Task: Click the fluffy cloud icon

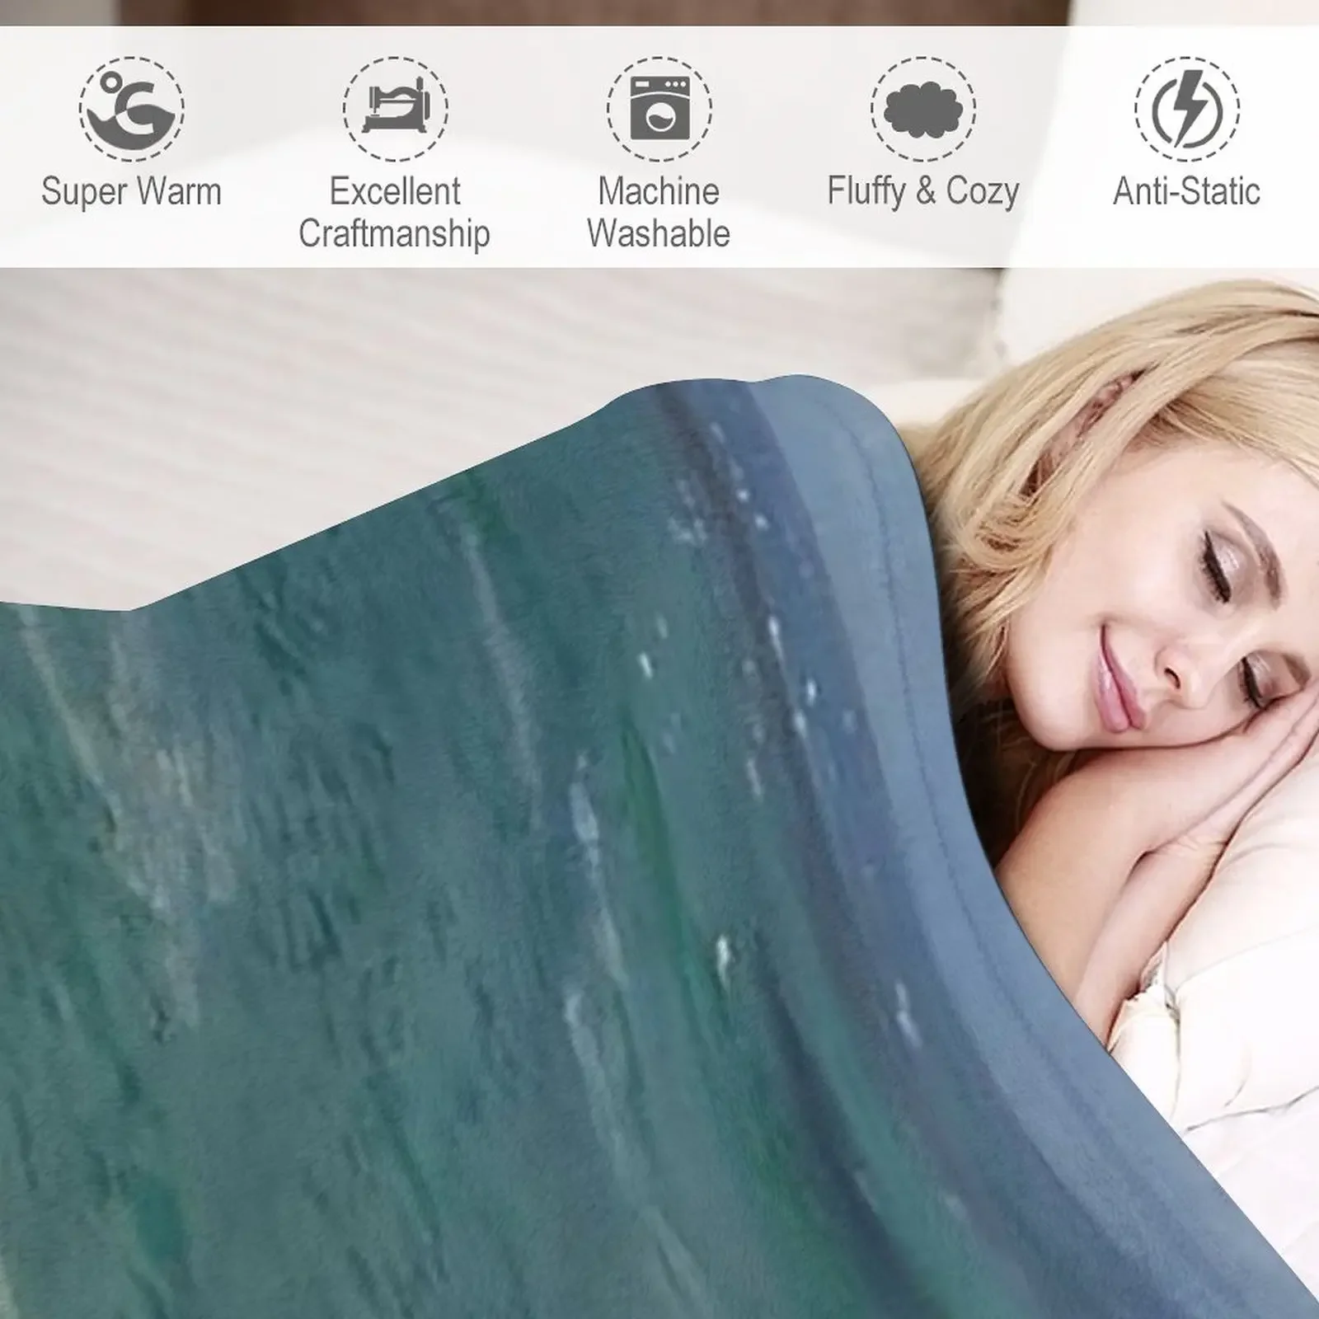Action: click(923, 108)
